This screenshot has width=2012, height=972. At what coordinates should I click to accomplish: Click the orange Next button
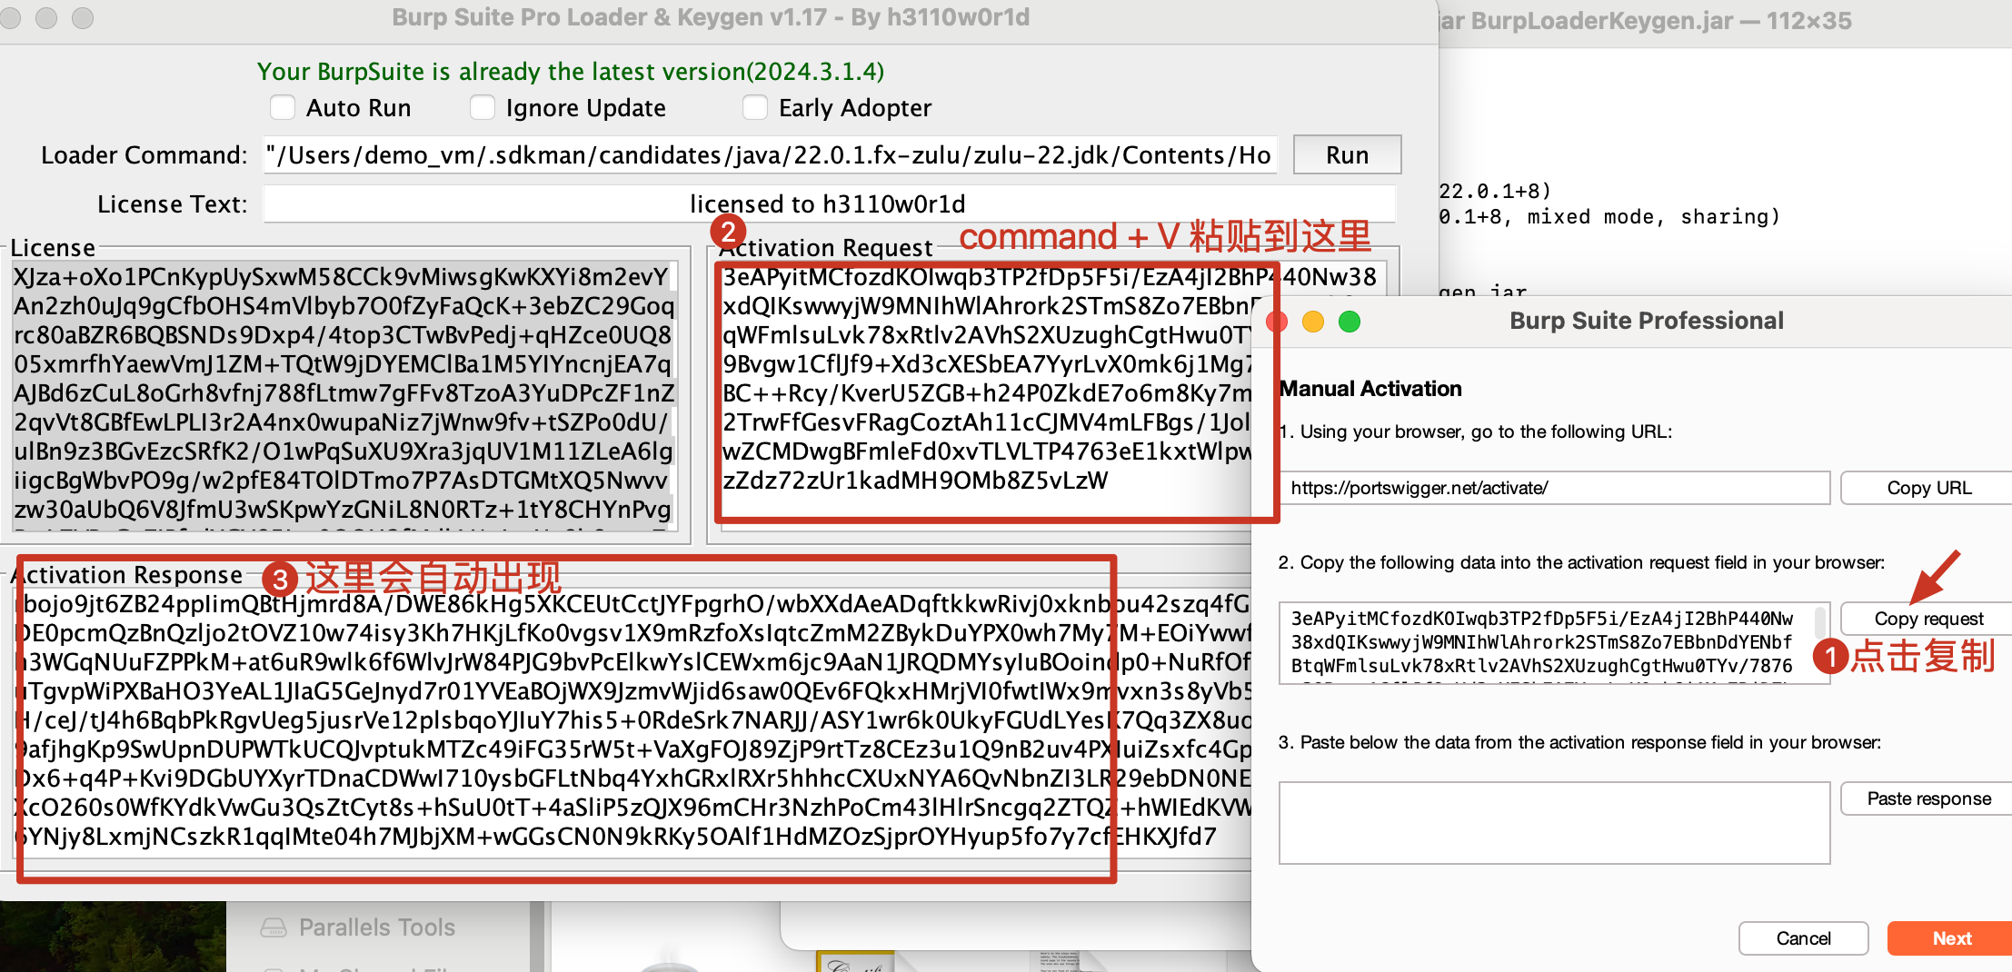1951,938
